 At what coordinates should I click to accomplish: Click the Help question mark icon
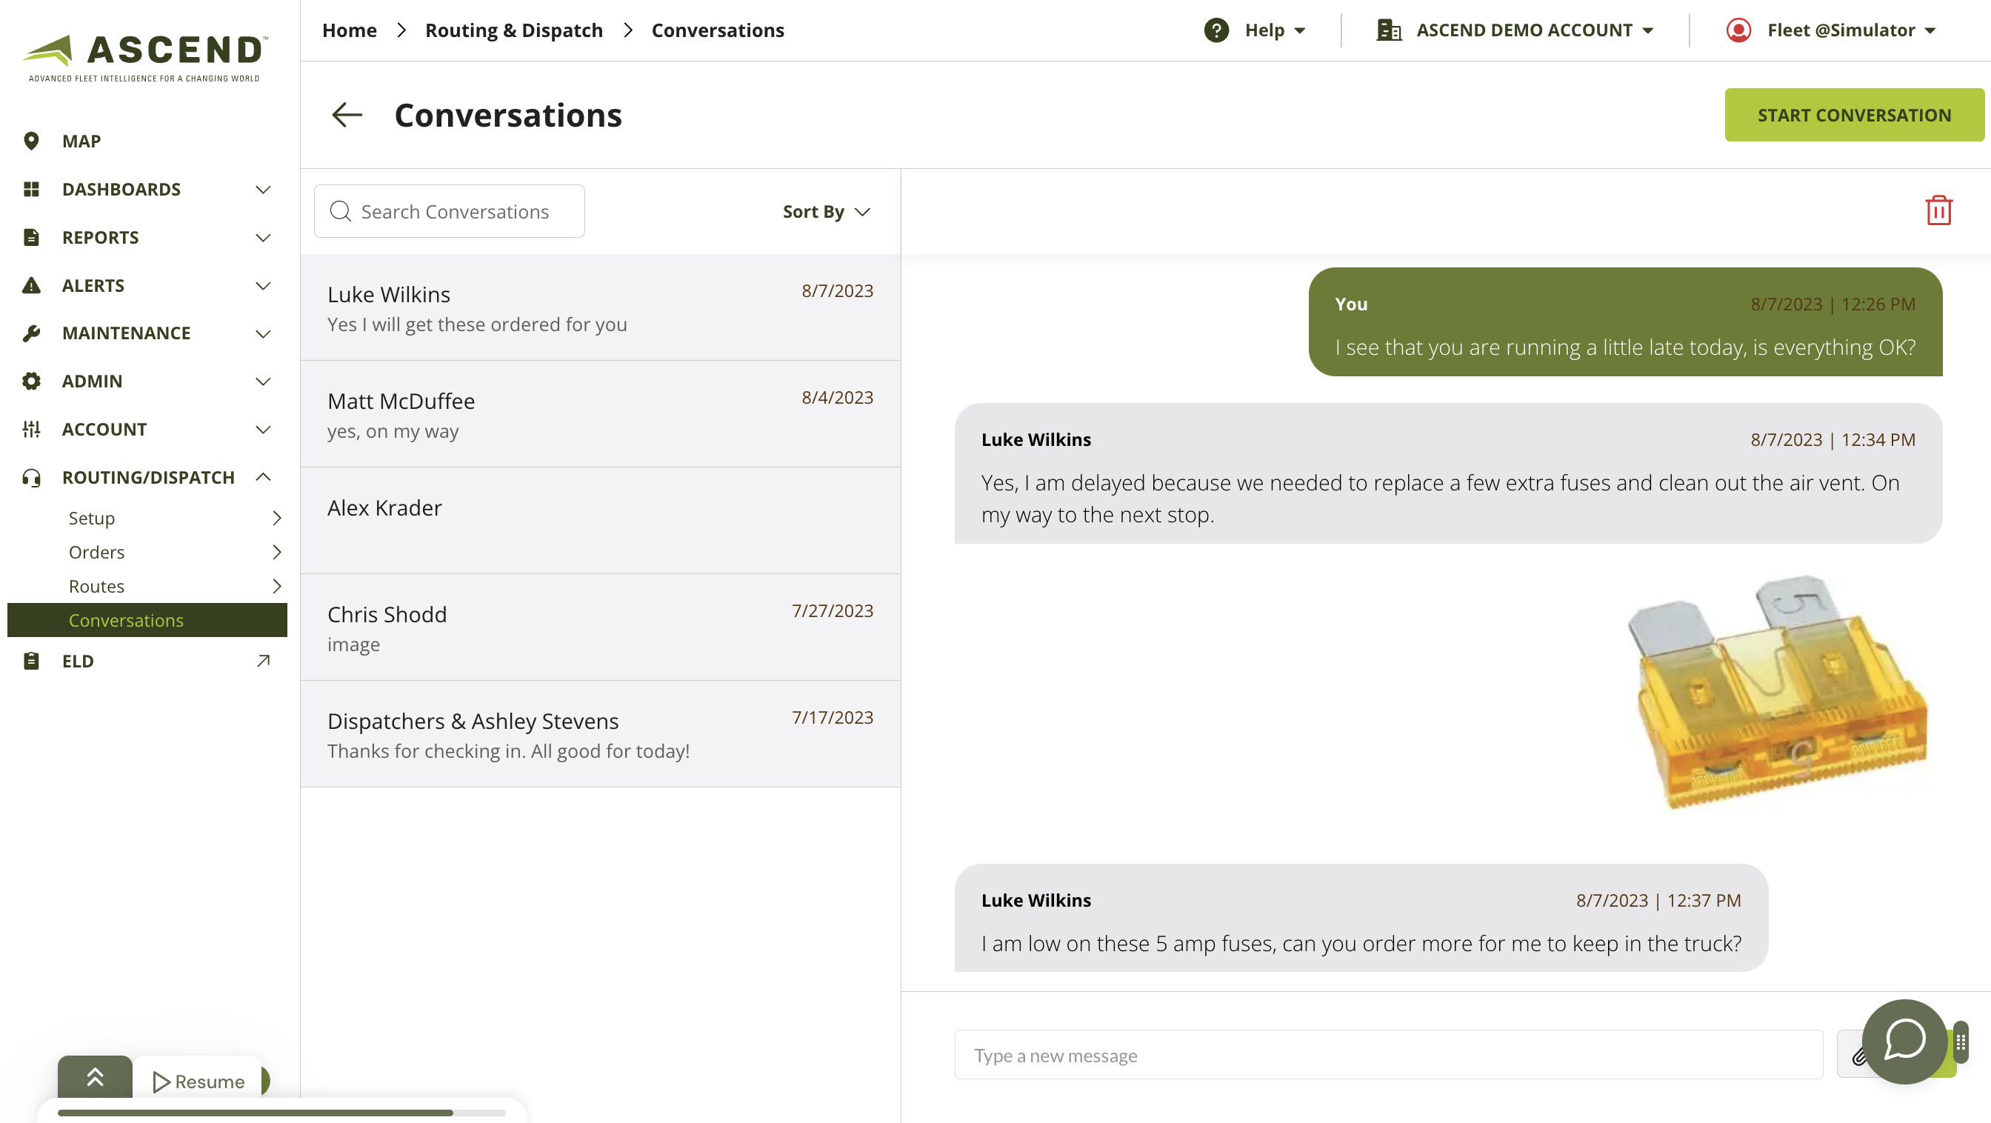tap(1215, 30)
